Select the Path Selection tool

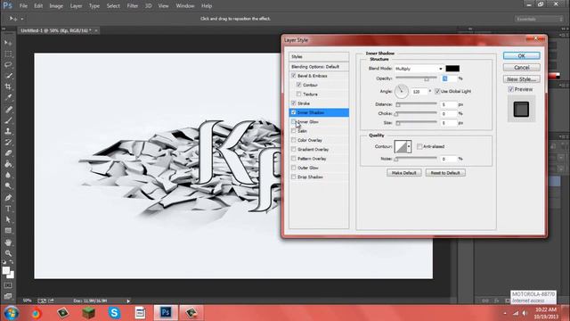click(8, 220)
